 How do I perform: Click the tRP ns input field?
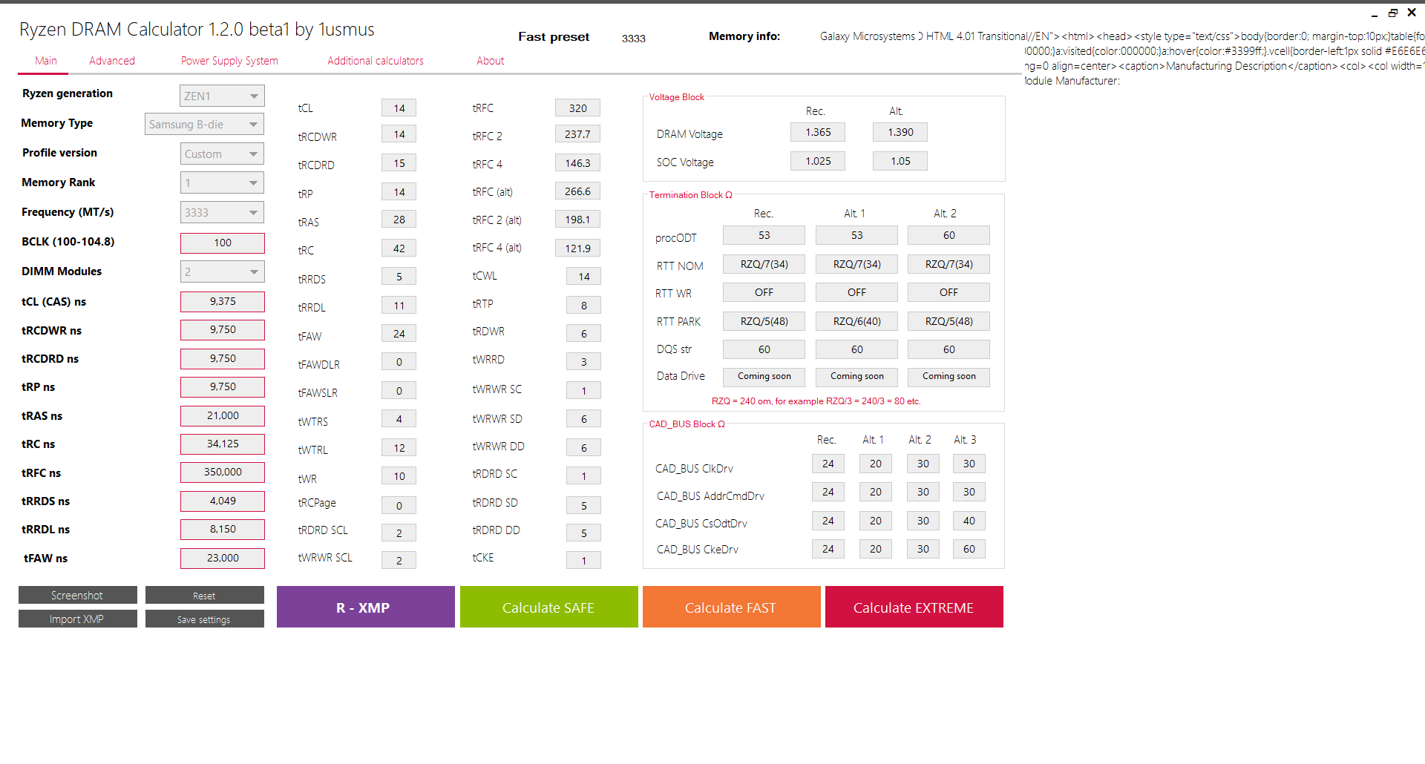(223, 387)
